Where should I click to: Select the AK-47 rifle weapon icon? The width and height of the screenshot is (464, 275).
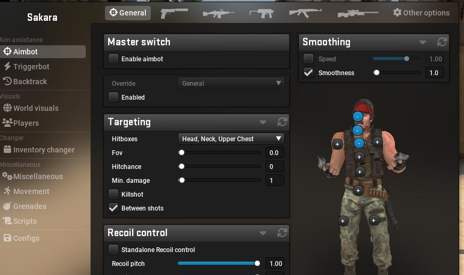[x=305, y=13]
